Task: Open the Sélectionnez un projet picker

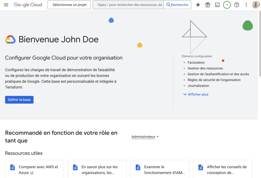Action: click(x=69, y=5)
